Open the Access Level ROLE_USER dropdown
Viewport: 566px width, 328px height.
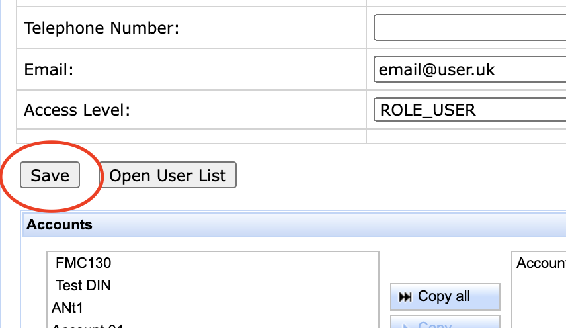pyautogui.click(x=469, y=110)
